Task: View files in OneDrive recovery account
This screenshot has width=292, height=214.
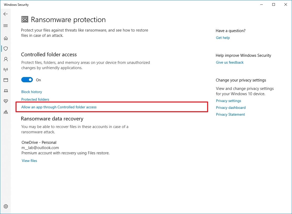Action: tap(29, 161)
